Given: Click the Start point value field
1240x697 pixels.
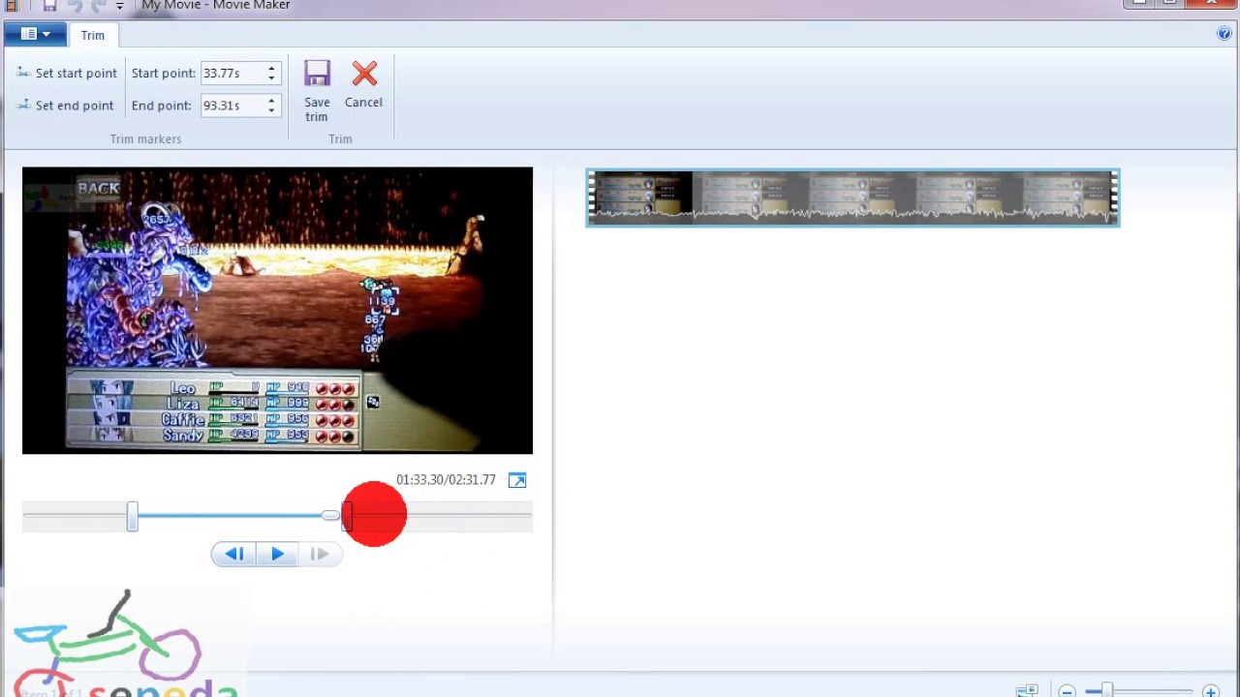Looking at the screenshot, I should point(232,74).
